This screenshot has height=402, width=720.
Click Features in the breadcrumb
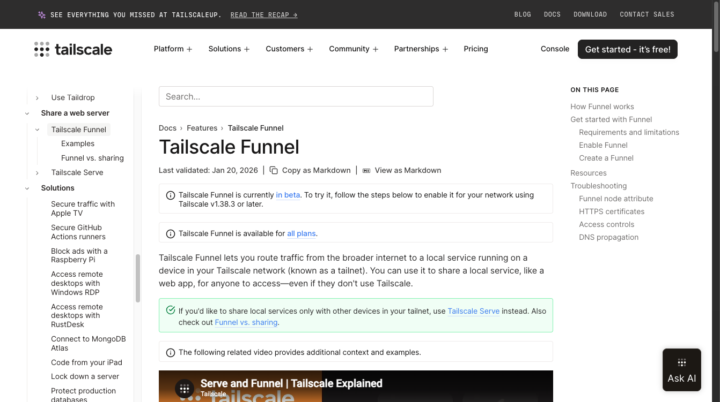pyautogui.click(x=202, y=128)
